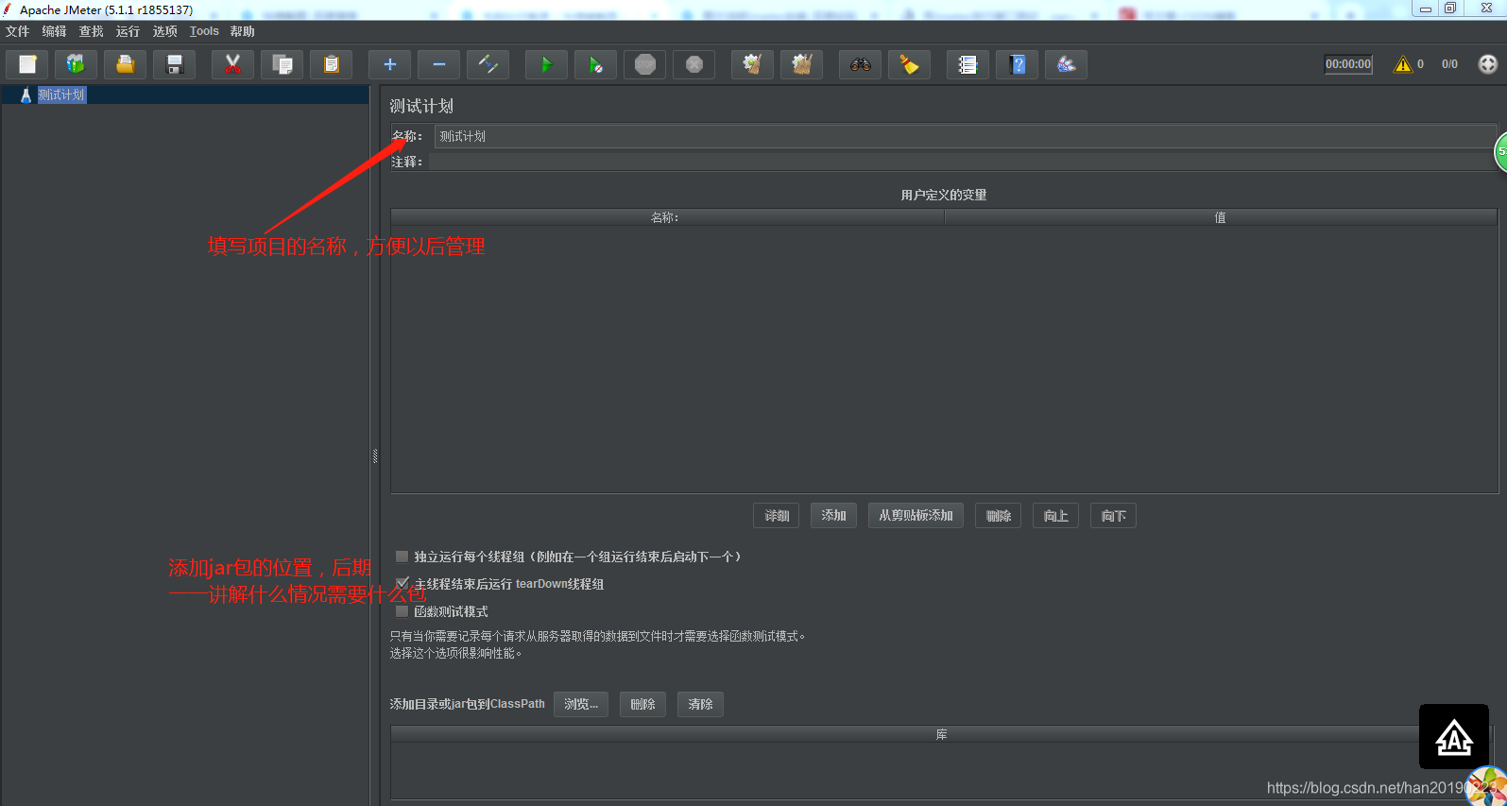Open the Tools menu

point(204,31)
